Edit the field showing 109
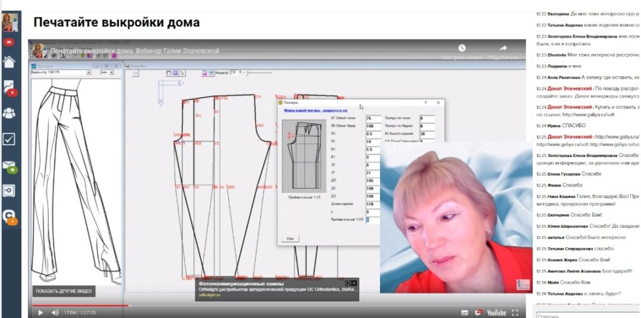 [373, 196]
